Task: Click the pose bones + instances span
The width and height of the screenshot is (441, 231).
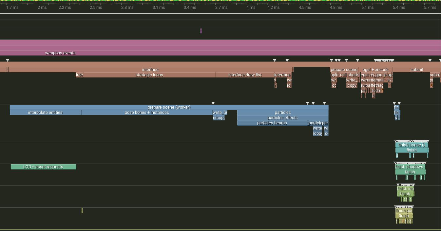Action: pos(147,113)
